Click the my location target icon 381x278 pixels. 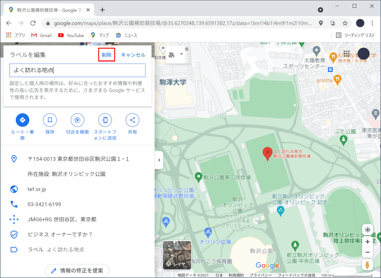[x=367, y=230]
